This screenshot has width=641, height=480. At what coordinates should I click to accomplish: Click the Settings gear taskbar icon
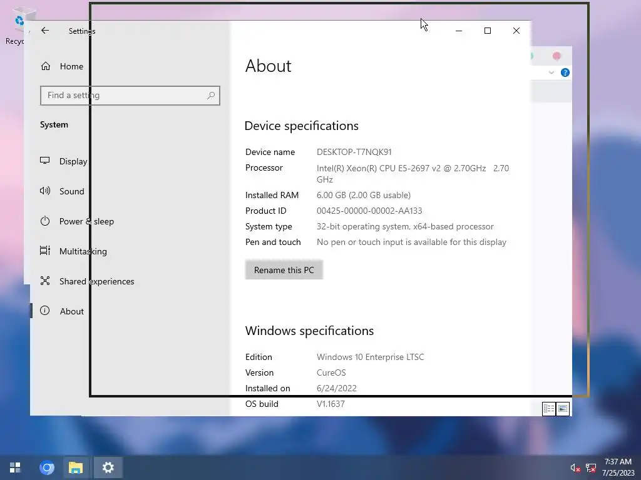pyautogui.click(x=108, y=467)
